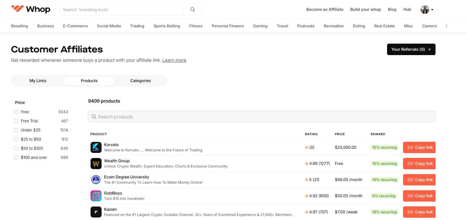Check the $50 to $100 price filter

click(16, 148)
